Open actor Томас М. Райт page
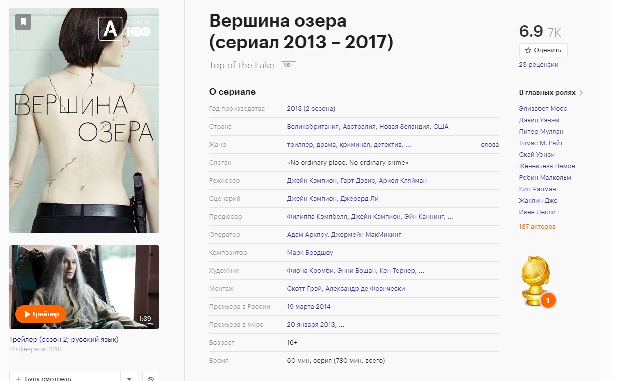Viewport: 618px width, 381px height. click(541, 143)
